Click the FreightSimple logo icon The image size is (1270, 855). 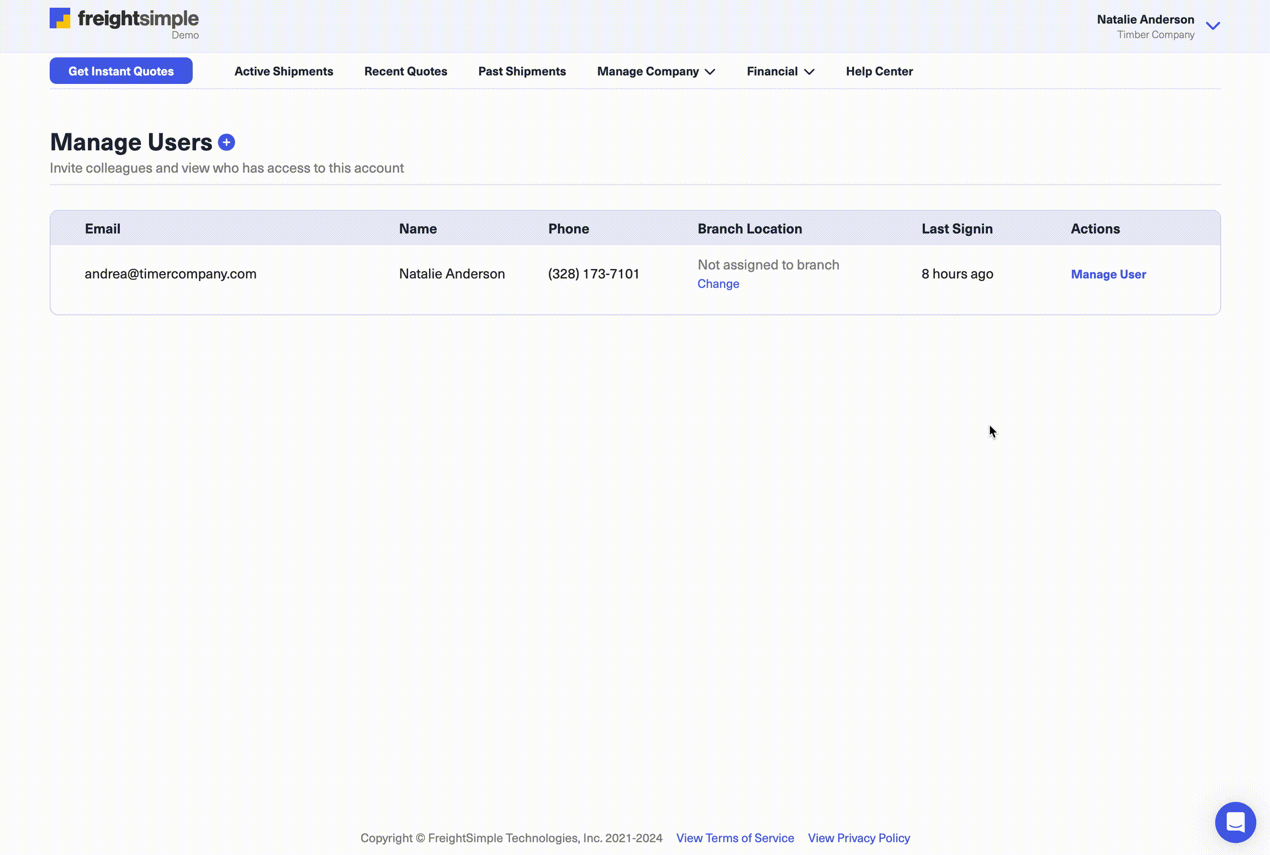[60, 18]
